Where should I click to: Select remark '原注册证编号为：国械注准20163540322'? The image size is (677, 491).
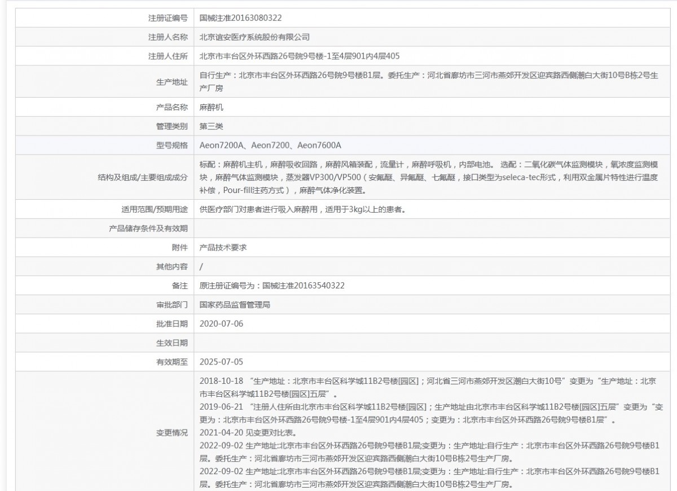click(272, 286)
